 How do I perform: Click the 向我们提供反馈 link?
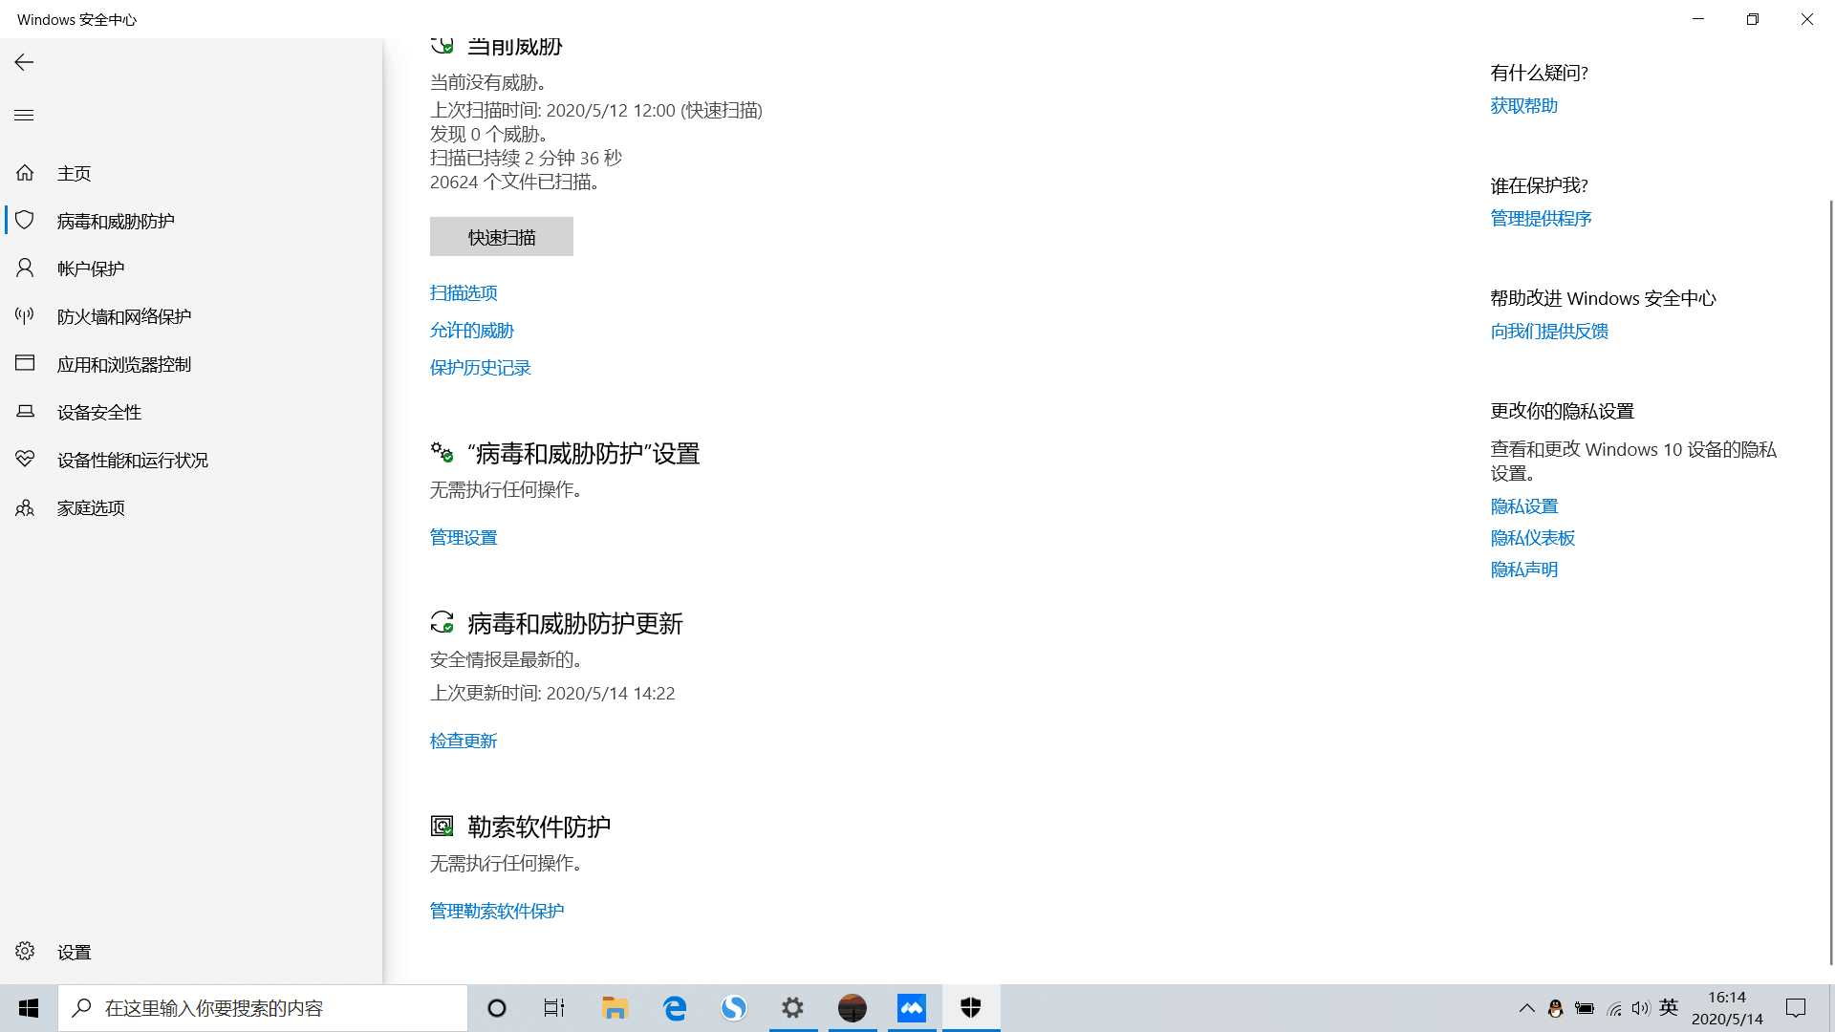coord(1550,331)
